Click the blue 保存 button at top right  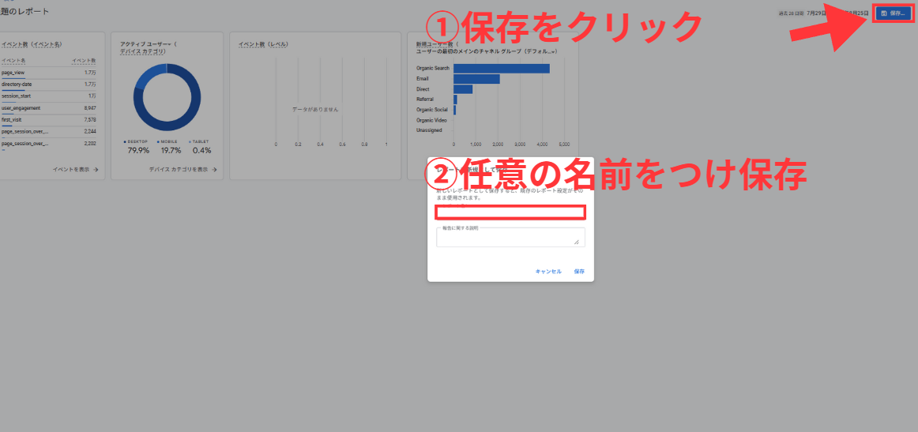pos(892,13)
